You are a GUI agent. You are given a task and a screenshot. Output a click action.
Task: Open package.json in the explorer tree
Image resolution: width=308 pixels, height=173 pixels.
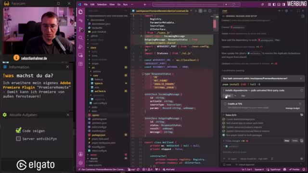98,135
